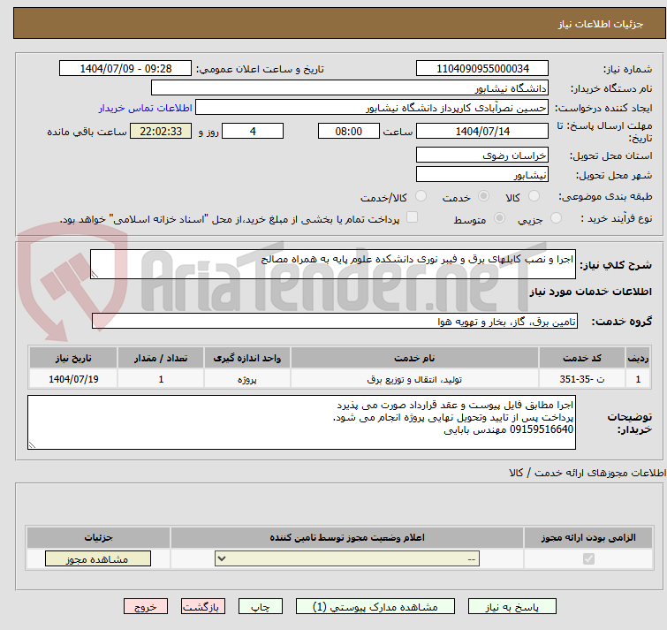Click the province field خراسان رضوی
The image size is (667, 630).
tap(482, 156)
